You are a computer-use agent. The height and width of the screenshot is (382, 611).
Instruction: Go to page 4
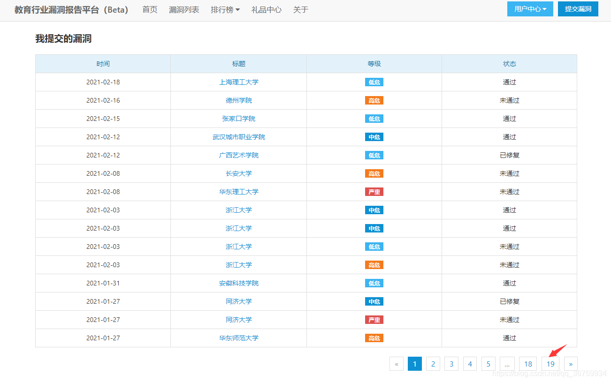pos(470,364)
